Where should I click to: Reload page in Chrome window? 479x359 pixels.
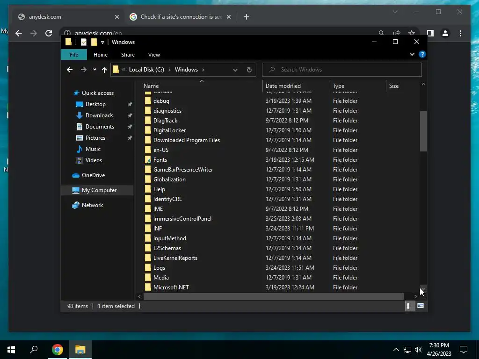click(x=49, y=33)
